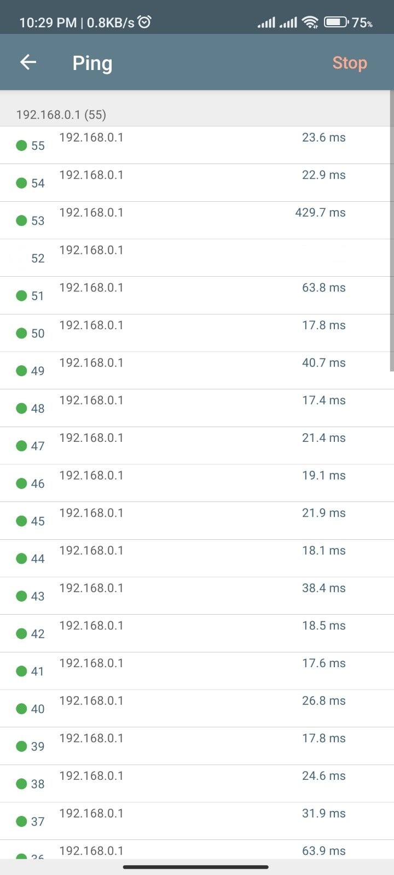
Task: Click the Ping title text
Action: point(92,63)
